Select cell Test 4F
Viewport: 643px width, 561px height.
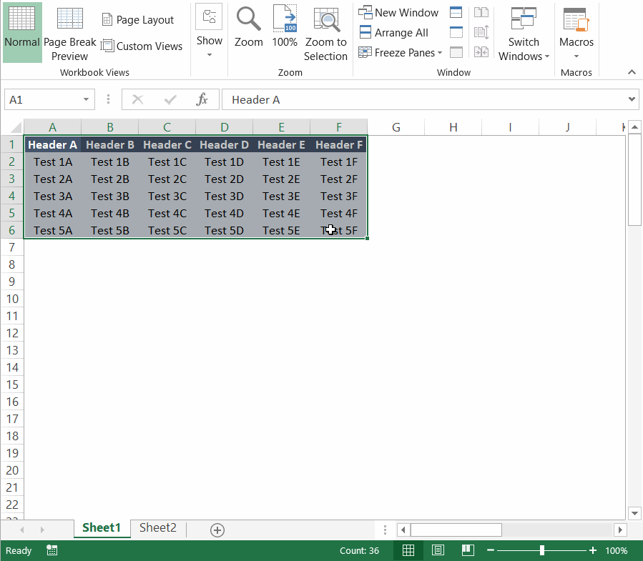(x=339, y=214)
